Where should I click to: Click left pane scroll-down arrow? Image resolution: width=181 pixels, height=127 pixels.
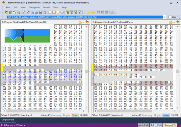(87, 108)
